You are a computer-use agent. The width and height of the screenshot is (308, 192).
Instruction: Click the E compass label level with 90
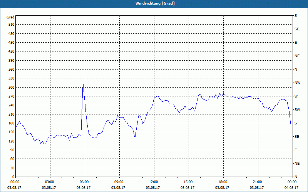(296, 150)
